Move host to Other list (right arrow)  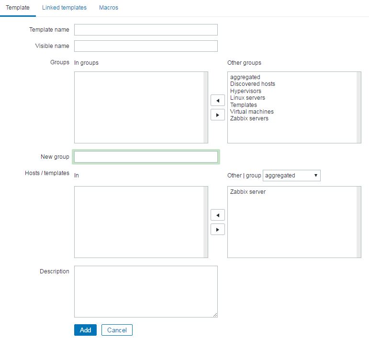click(218, 230)
